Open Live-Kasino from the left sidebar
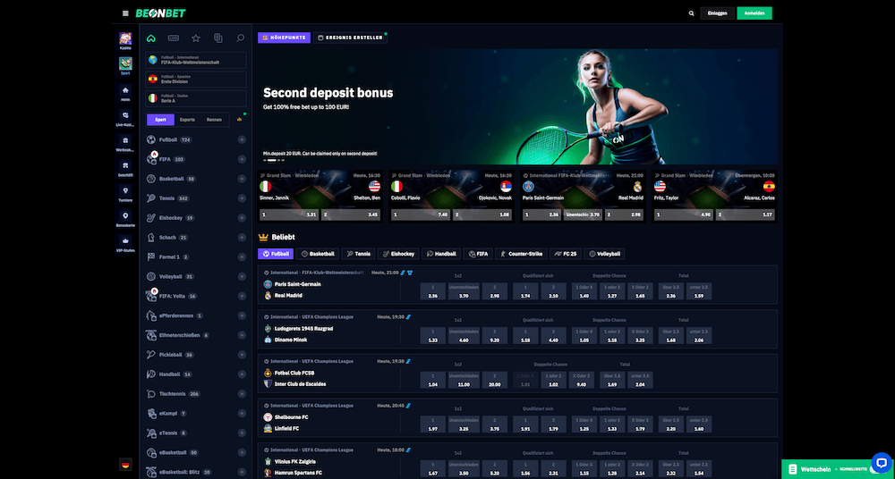 pyautogui.click(x=125, y=115)
